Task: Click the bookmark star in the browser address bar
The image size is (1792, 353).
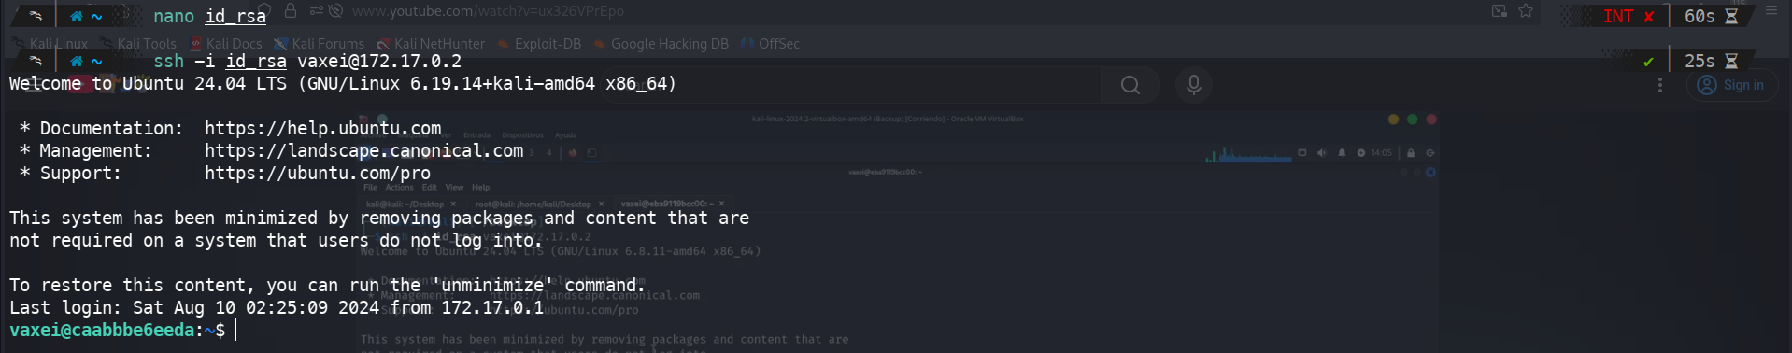Action: click(x=1526, y=11)
